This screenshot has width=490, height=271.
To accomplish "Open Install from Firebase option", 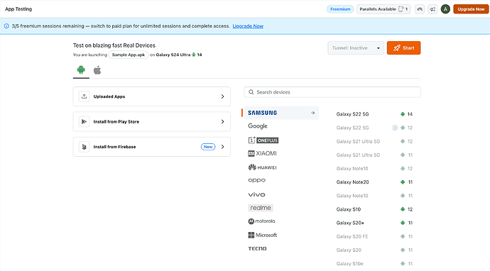I will coord(151,147).
